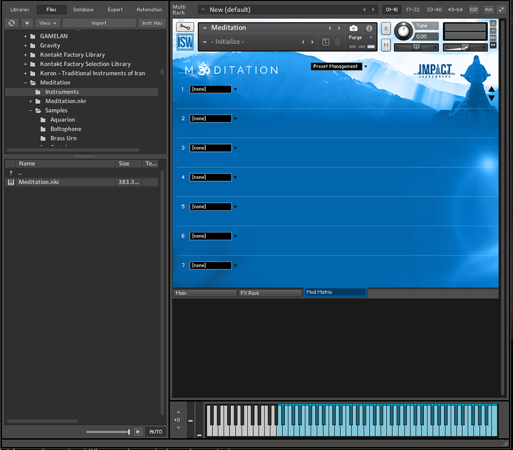Go to the next instrument preset arrow
Viewport: 513px width, 450px height.
tap(339, 28)
